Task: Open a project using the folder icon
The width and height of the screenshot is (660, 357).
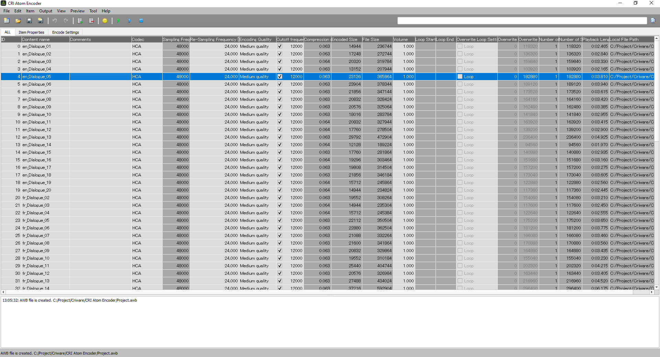Action: [18, 21]
